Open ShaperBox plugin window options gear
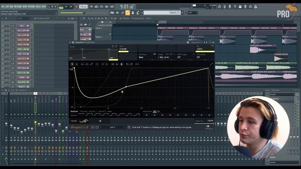This screenshot has height=169, width=301. 73,42
